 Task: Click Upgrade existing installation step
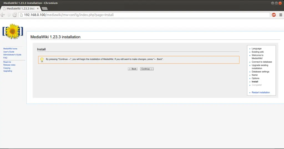tap(260, 67)
